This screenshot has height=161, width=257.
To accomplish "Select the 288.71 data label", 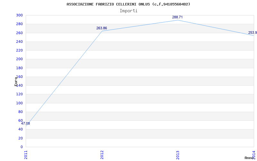I will (177, 17).
